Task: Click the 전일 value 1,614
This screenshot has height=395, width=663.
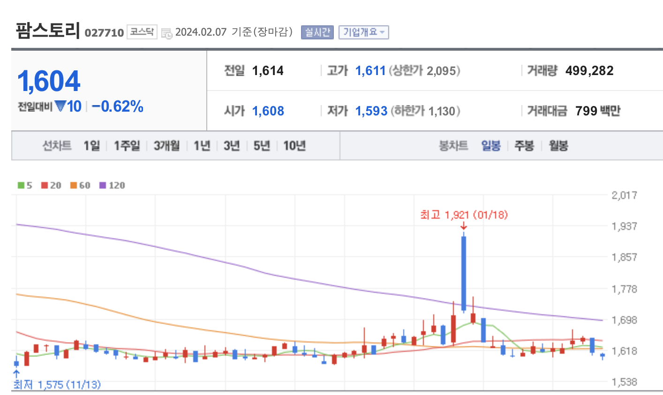Action: point(268,71)
